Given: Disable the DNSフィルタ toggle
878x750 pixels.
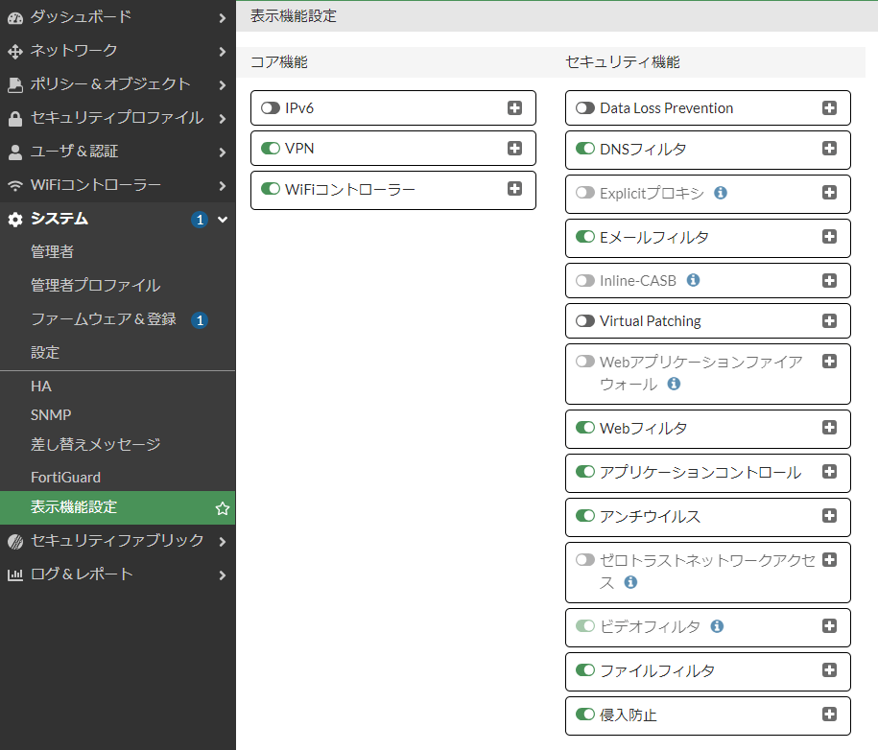Looking at the screenshot, I should [x=585, y=150].
